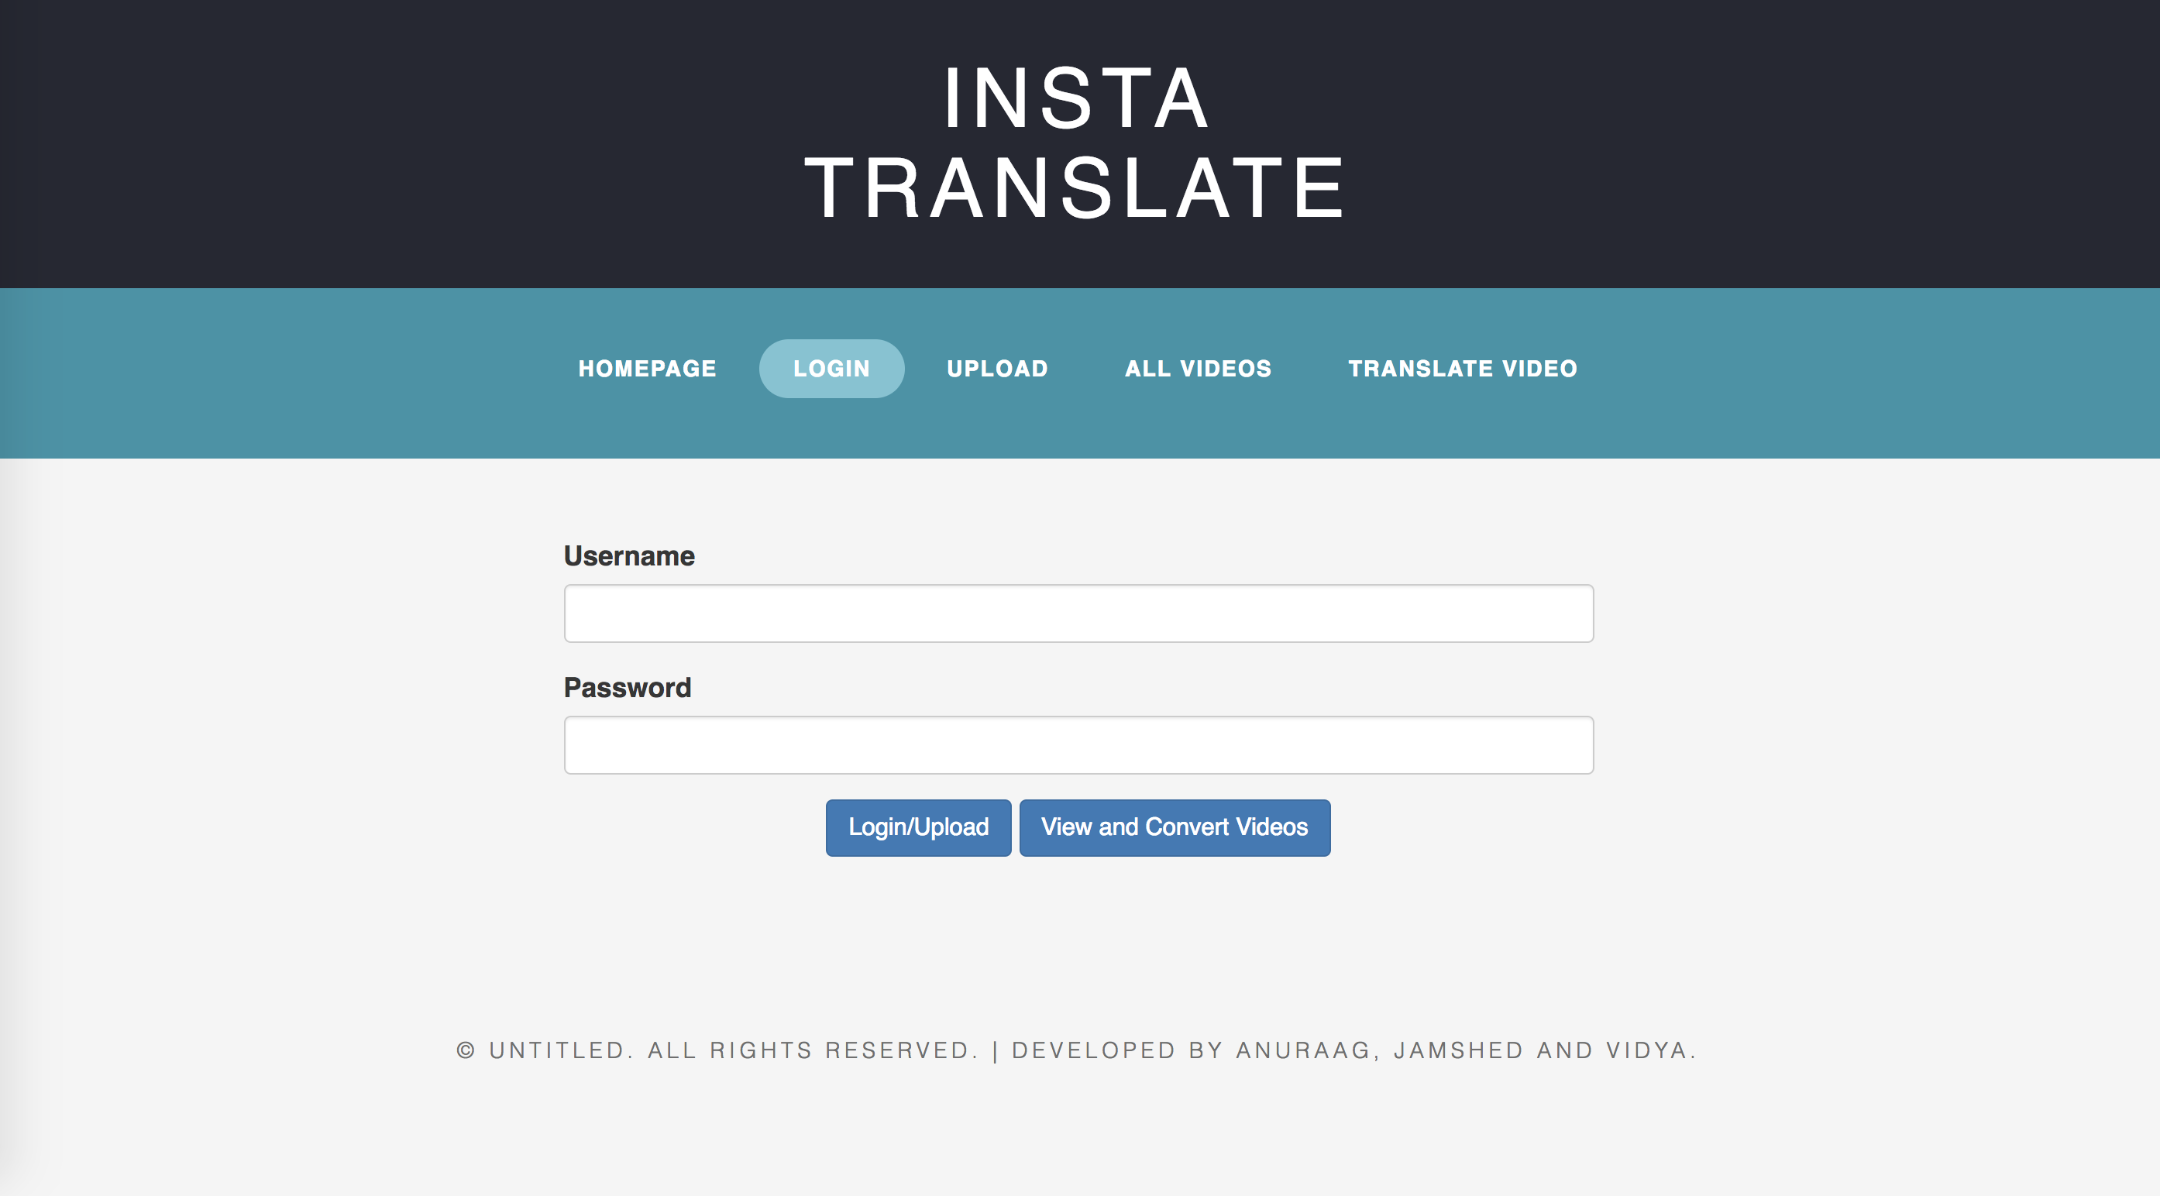The height and width of the screenshot is (1196, 2160).
Task: Click the Password field label
Action: pos(628,687)
